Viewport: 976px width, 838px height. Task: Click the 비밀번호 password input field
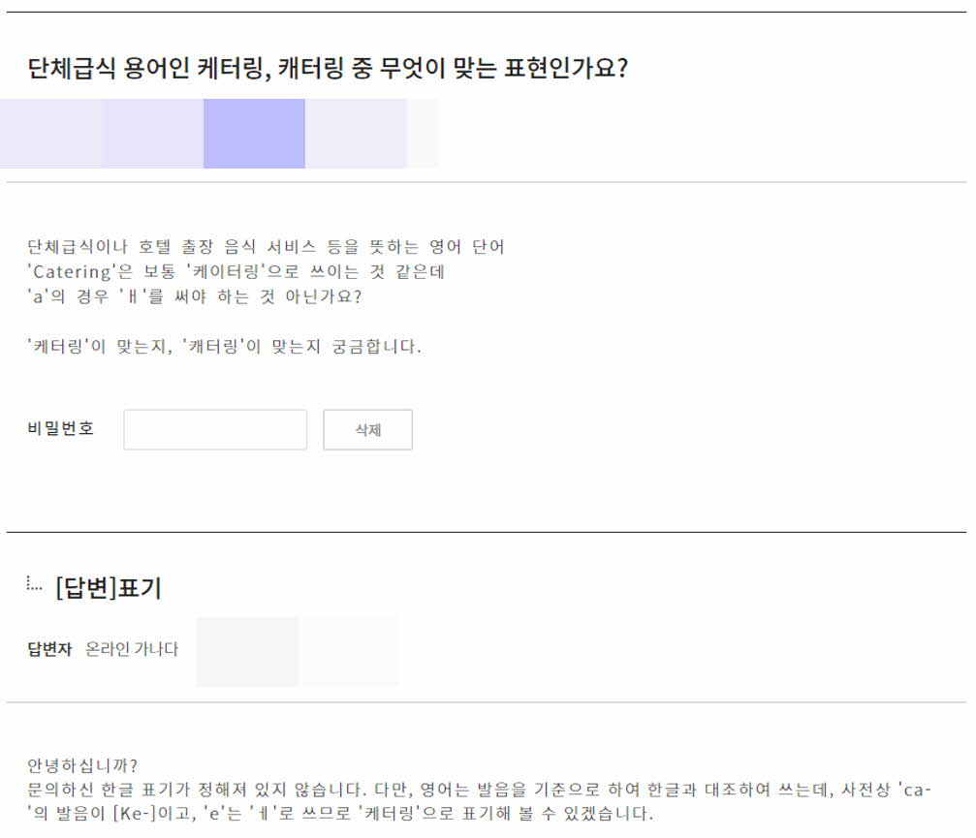click(215, 429)
